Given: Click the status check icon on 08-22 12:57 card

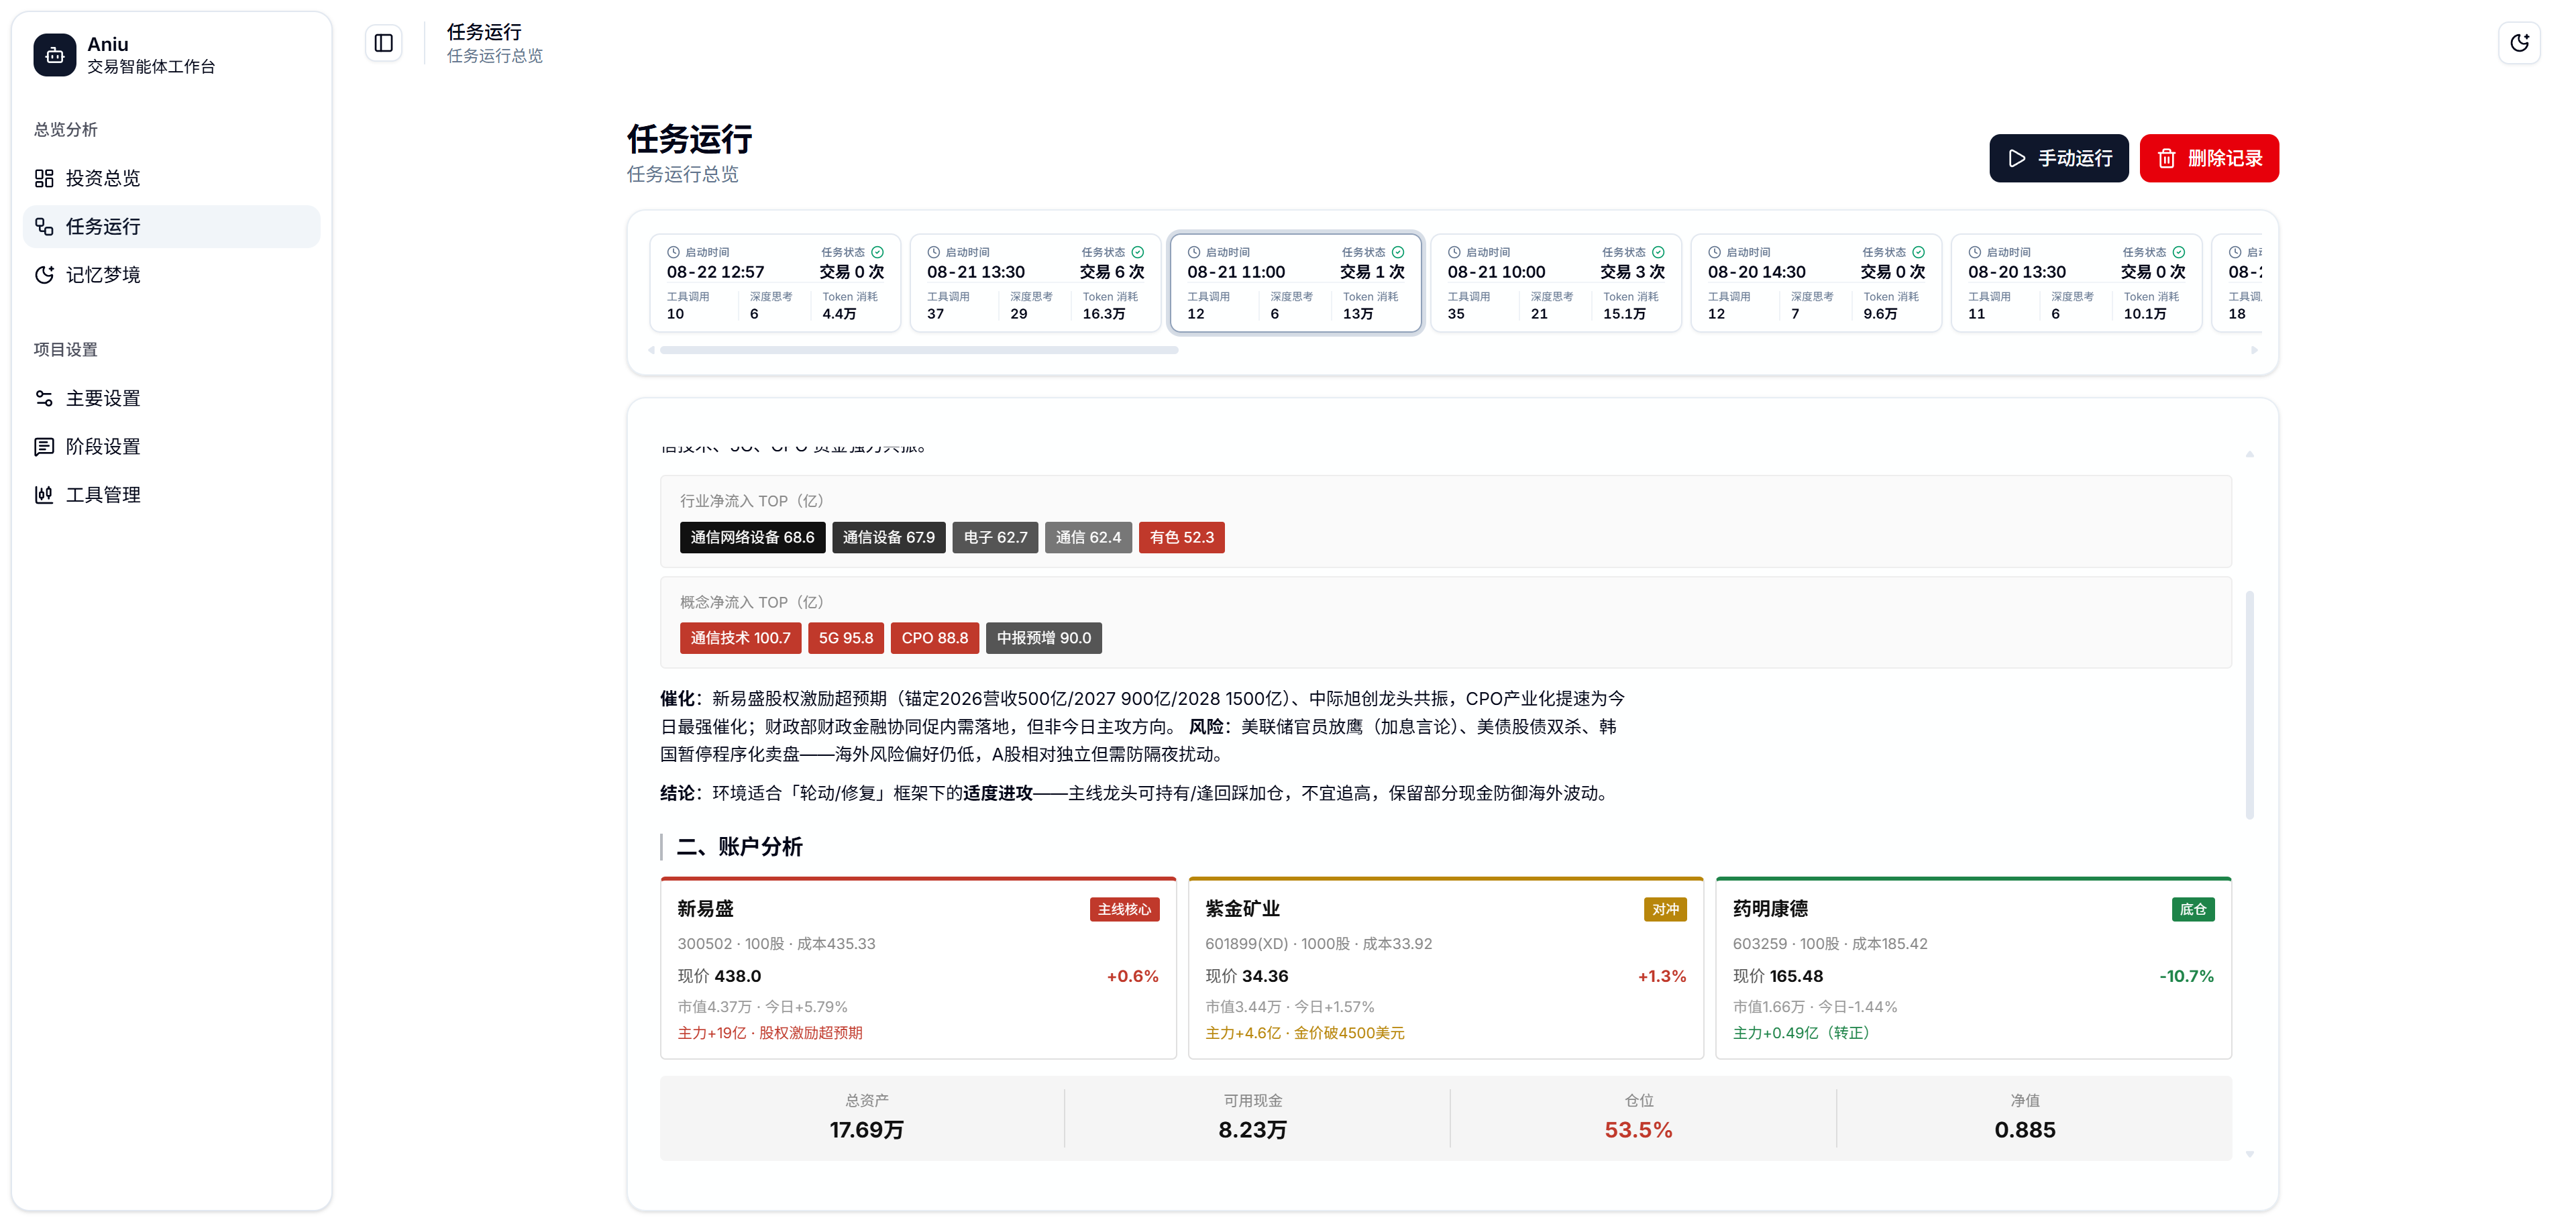Looking at the screenshot, I should click(x=877, y=252).
